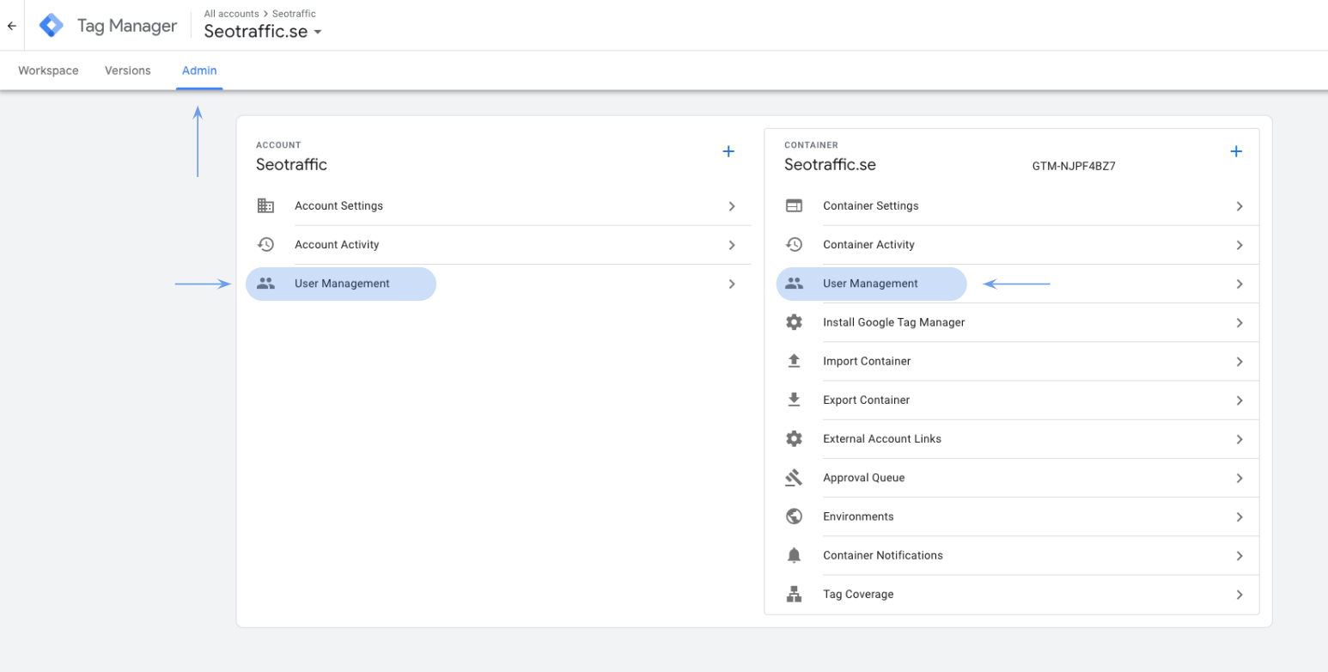
Task: Click the External Account Links gear icon
Action: (794, 438)
